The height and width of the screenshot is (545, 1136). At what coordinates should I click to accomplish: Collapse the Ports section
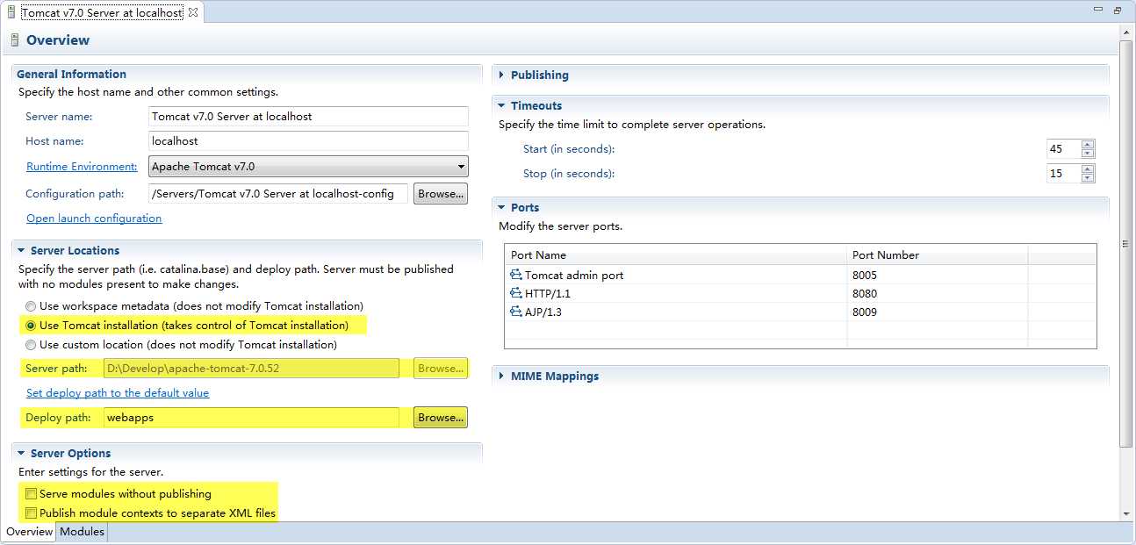501,208
